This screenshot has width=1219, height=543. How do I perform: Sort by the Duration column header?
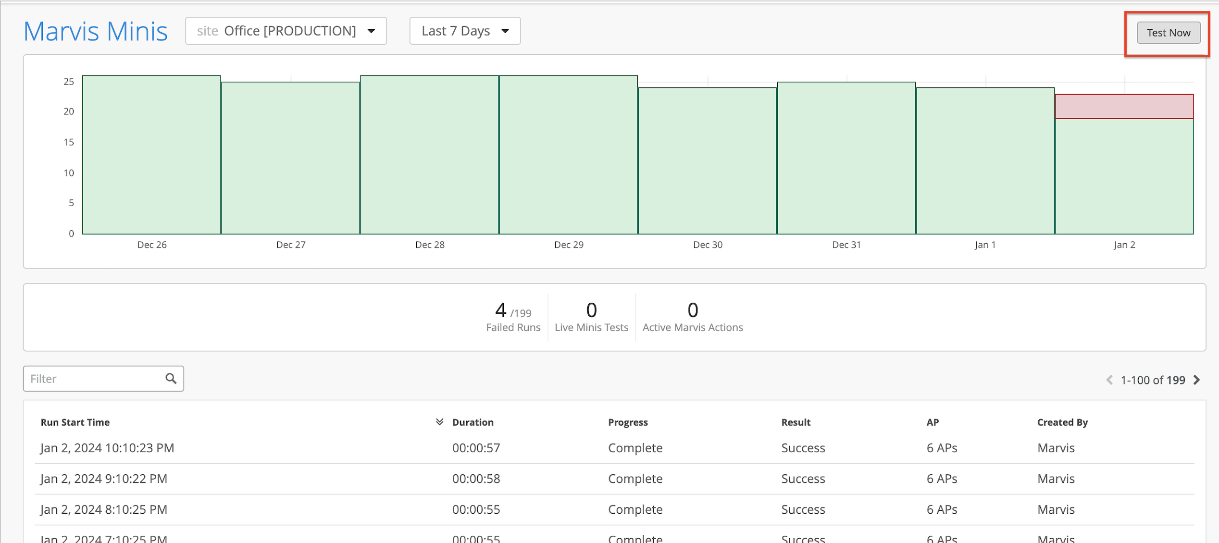tap(473, 422)
